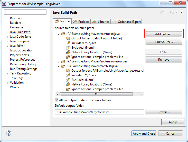Click the Add Folder... button
The height and width of the screenshot is (142, 188).
click(164, 34)
